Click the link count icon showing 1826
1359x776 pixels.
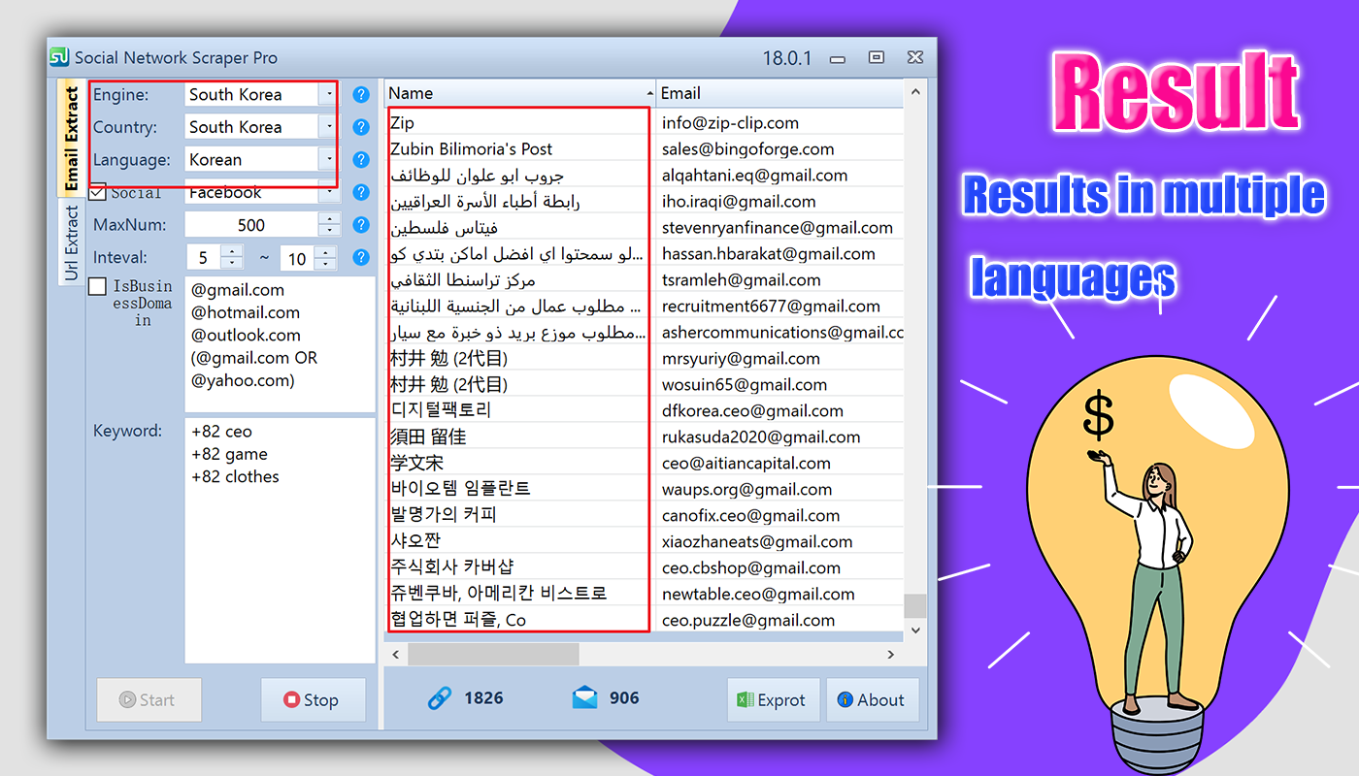pyautogui.click(x=440, y=697)
